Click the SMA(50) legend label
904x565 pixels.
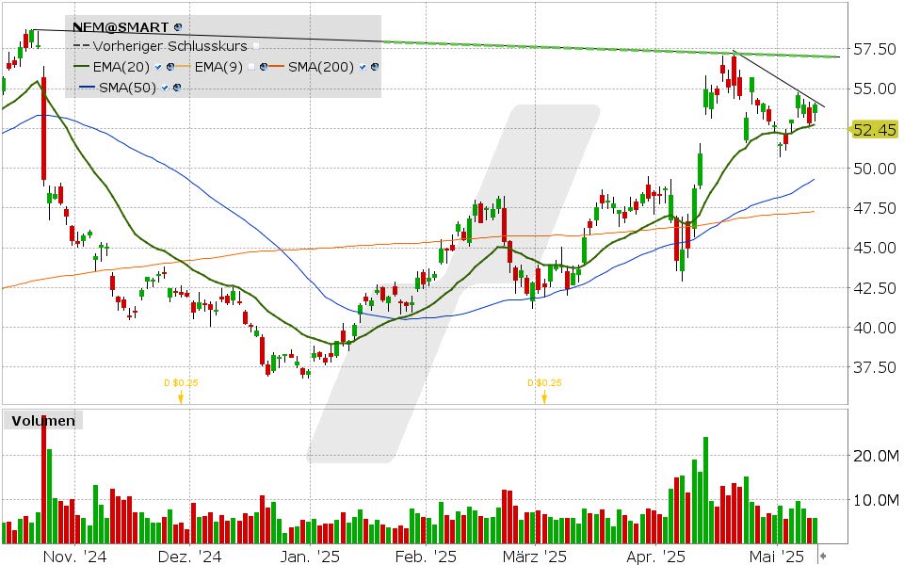click(x=127, y=88)
